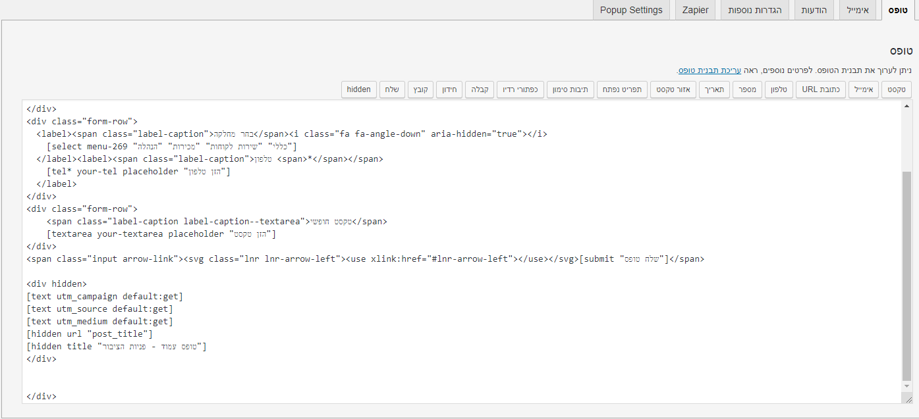Click the scrollbar down arrow in form editor
Screen dimensions: 919x419
click(906, 386)
